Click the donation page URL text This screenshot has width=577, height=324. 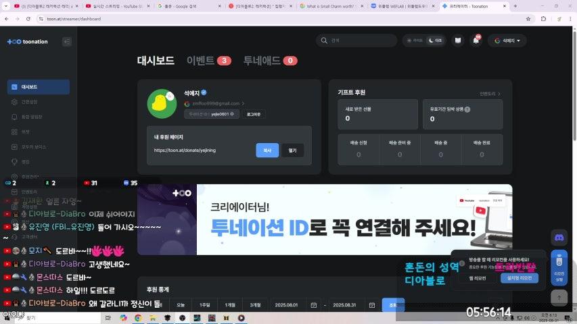(x=185, y=151)
